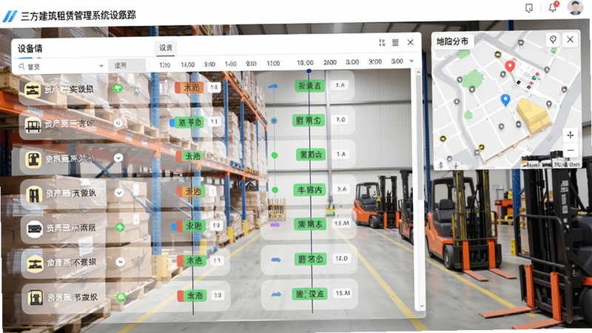Click the blue arrow marker in the seventh timeline row
592x333 pixels.
click(x=276, y=294)
